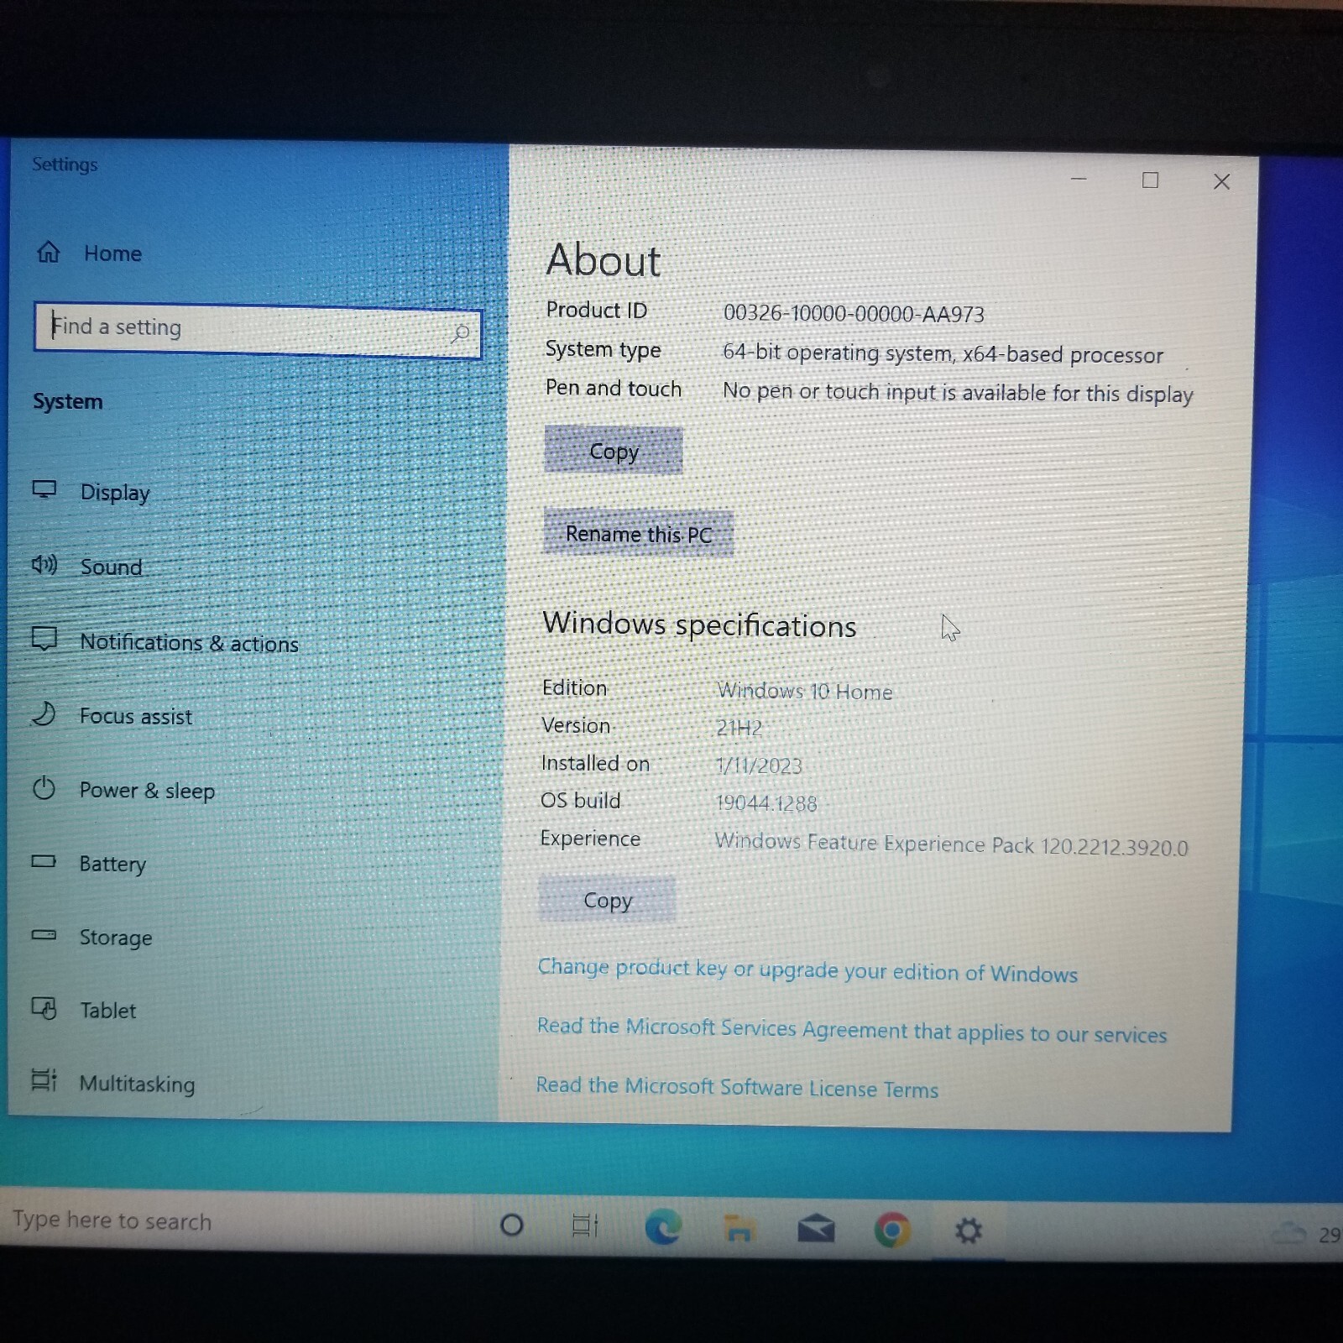Open Storage settings
This screenshot has width=1343, height=1343.
pos(116,938)
